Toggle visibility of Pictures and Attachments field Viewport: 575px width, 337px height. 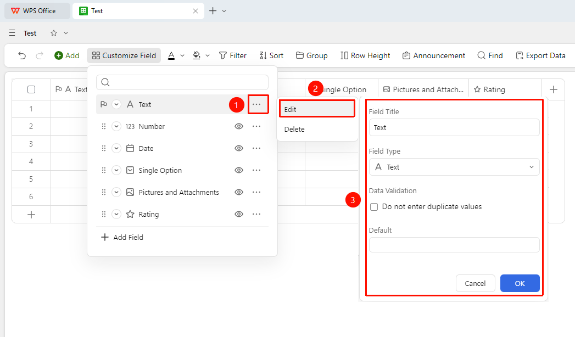[x=239, y=192]
